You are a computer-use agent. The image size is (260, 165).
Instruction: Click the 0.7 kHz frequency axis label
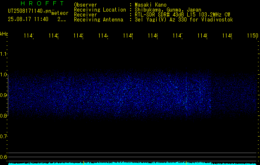[3, 136]
